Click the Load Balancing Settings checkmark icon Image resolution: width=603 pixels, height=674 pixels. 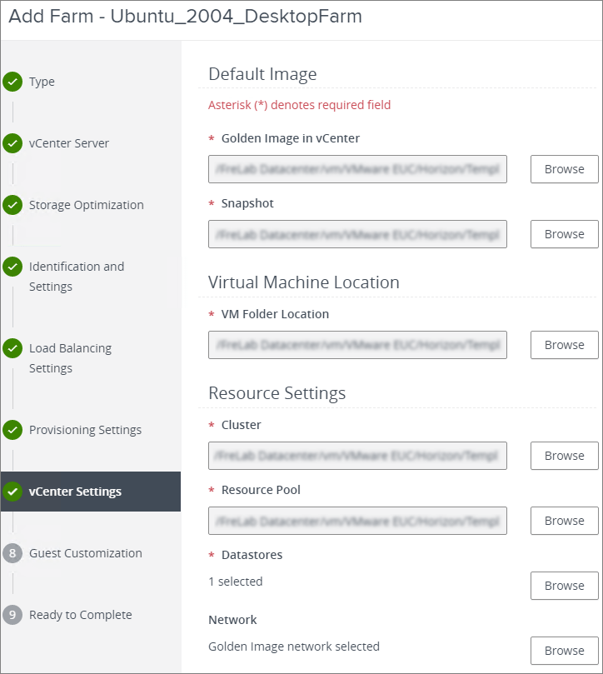[x=12, y=348]
